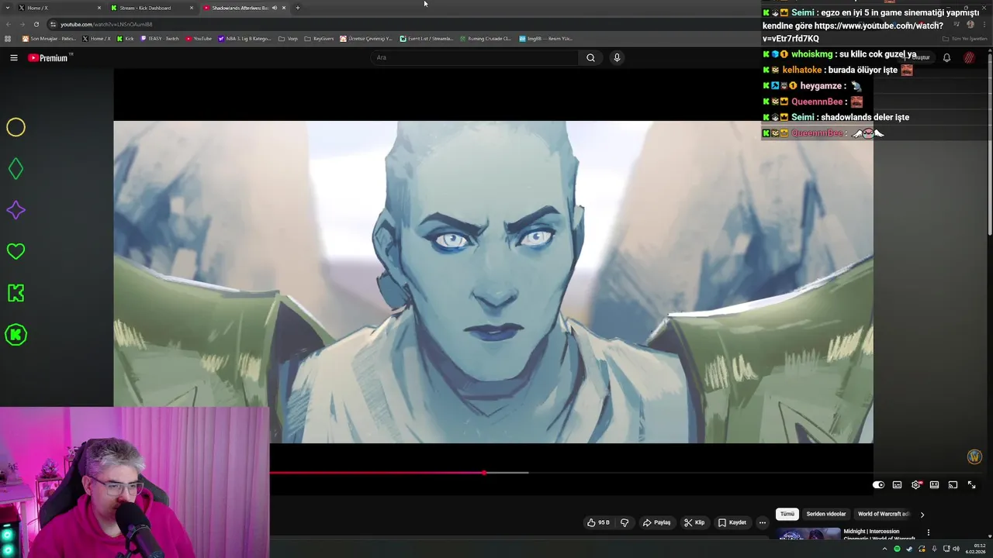Click the green Kick K logo

[16, 293]
